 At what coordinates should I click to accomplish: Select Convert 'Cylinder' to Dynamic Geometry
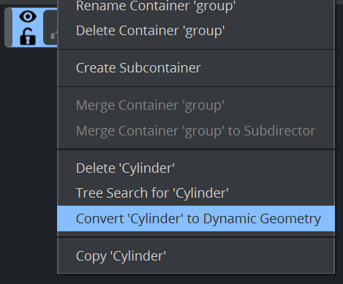[196, 218]
